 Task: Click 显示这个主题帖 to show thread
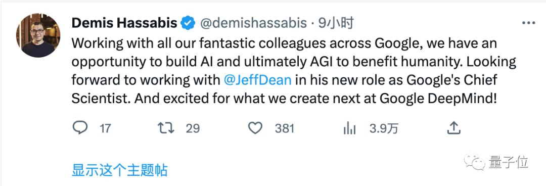(x=120, y=170)
